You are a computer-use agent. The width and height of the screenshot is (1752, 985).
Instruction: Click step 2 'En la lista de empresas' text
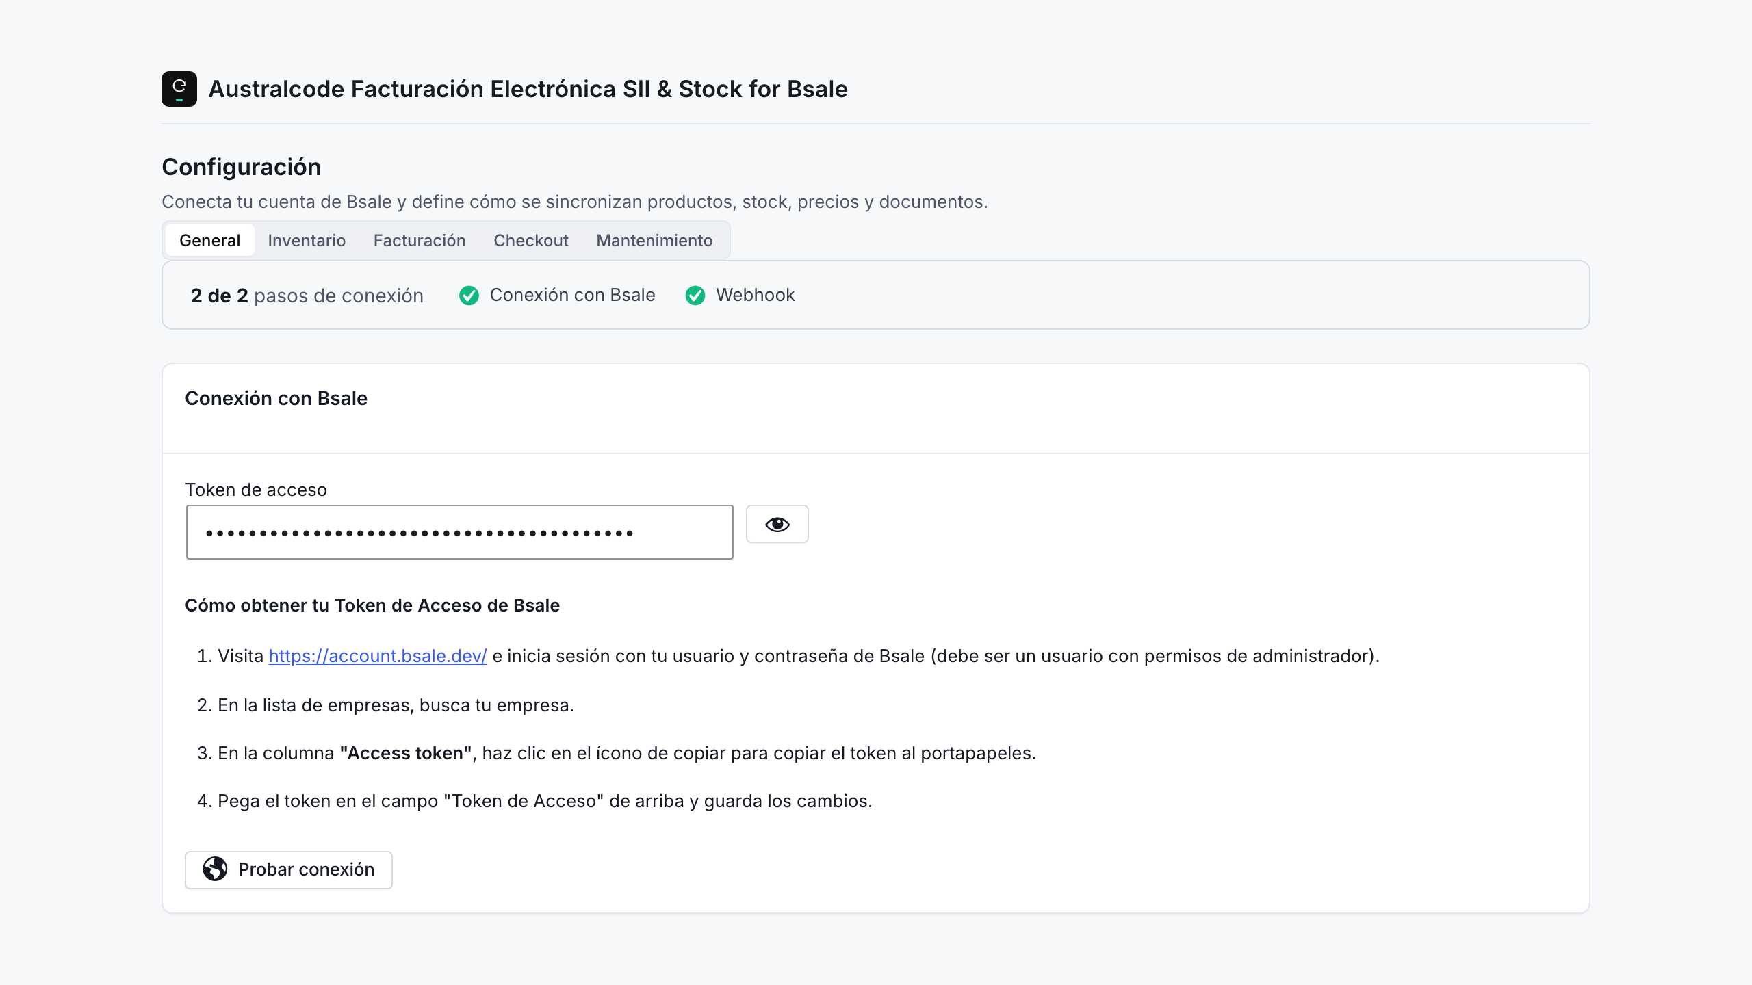396,705
